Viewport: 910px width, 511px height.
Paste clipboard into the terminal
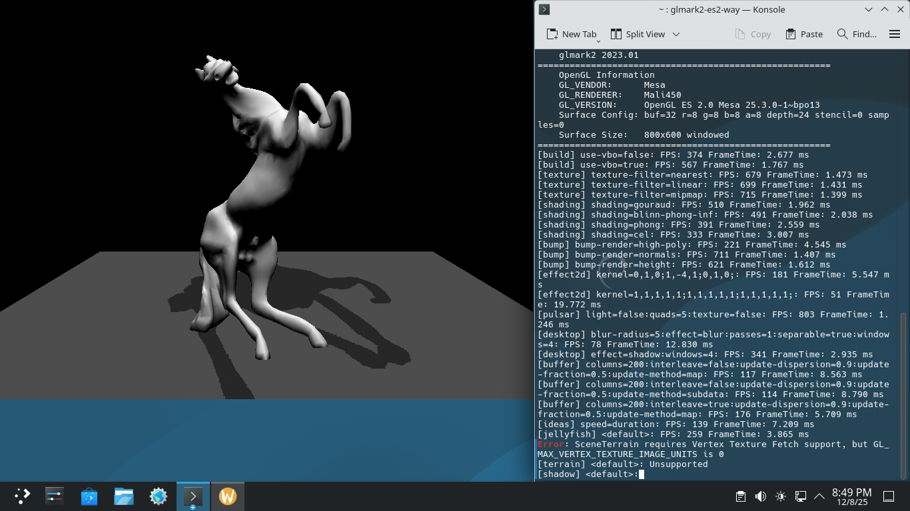(804, 34)
